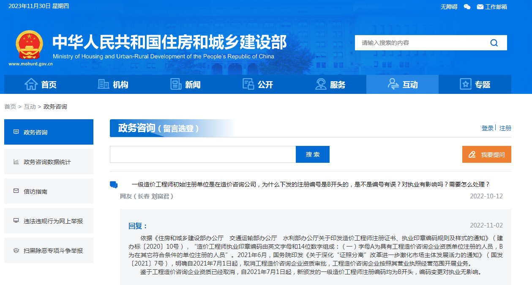Viewport: 532px width, 285px height.
Task: Click the user-exchange icon of 互动
Action: click(393, 84)
